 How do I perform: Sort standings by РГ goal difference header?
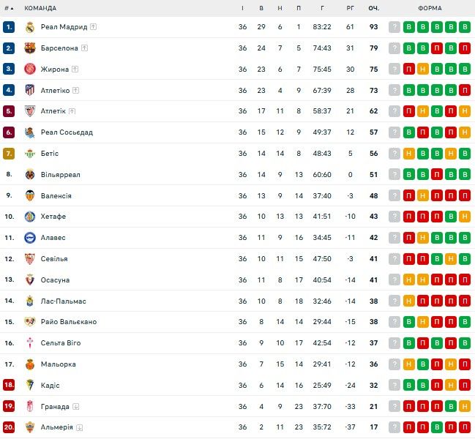(350, 8)
